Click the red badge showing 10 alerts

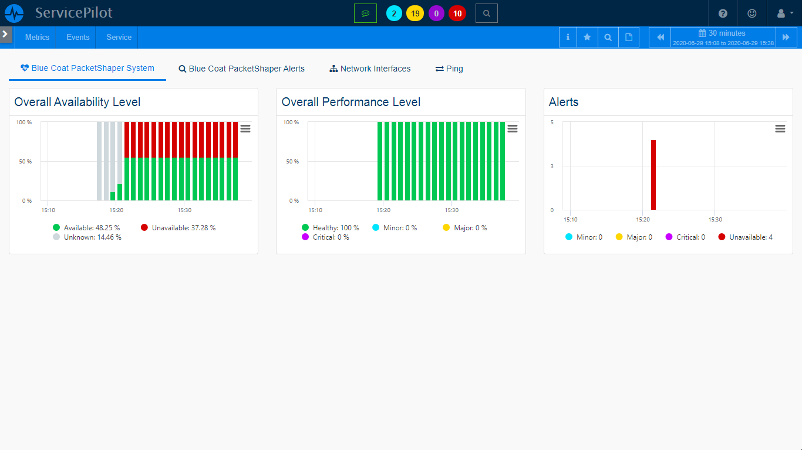coord(457,13)
